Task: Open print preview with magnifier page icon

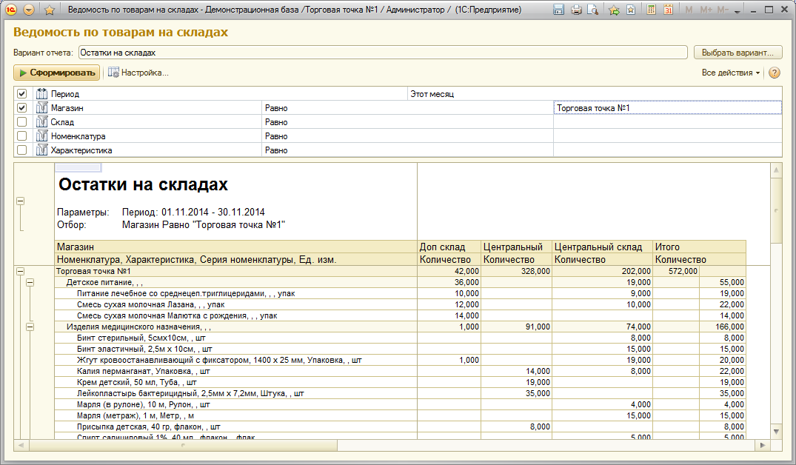Action: pyautogui.click(x=592, y=10)
